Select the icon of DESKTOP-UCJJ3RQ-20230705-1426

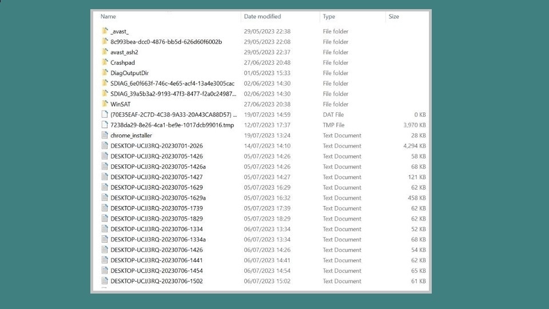pyautogui.click(x=105, y=156)
